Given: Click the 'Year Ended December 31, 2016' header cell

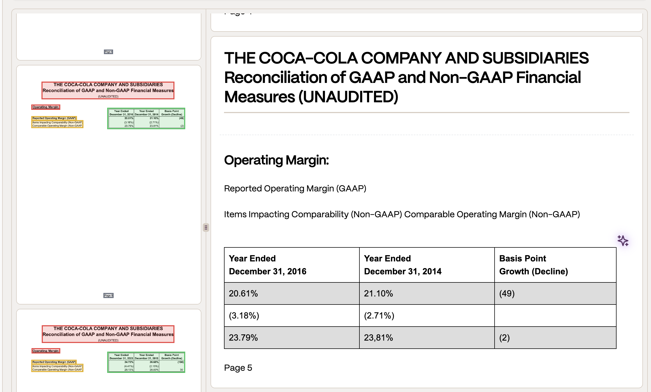Looking at the screenshot, I should (292, 265).
